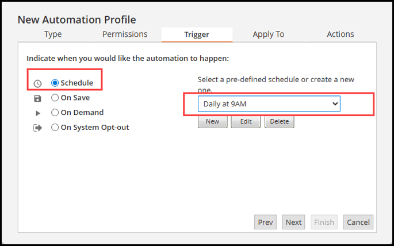The width and height of the screenshot is (394, 246).
Task: Switch to the Actions tab
Action: point(341,34)
